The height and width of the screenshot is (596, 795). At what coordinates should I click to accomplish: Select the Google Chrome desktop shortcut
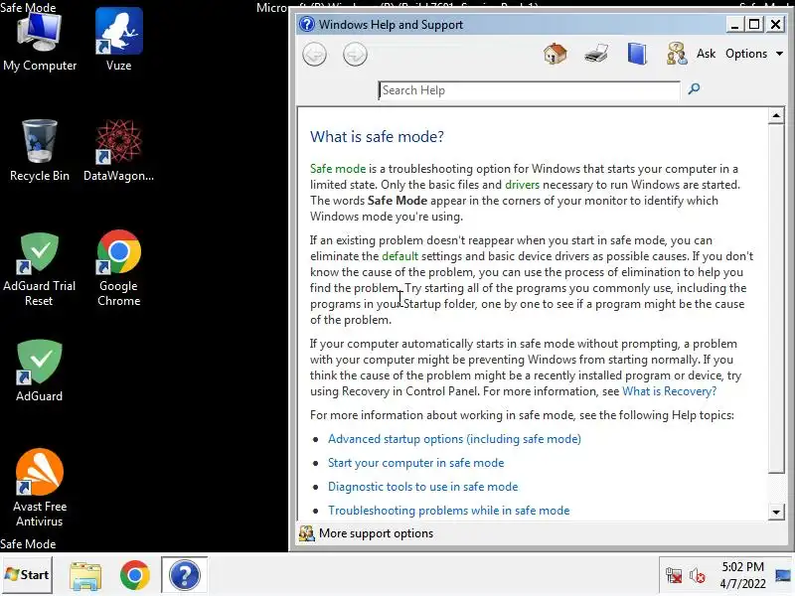(x=118, y=268)
